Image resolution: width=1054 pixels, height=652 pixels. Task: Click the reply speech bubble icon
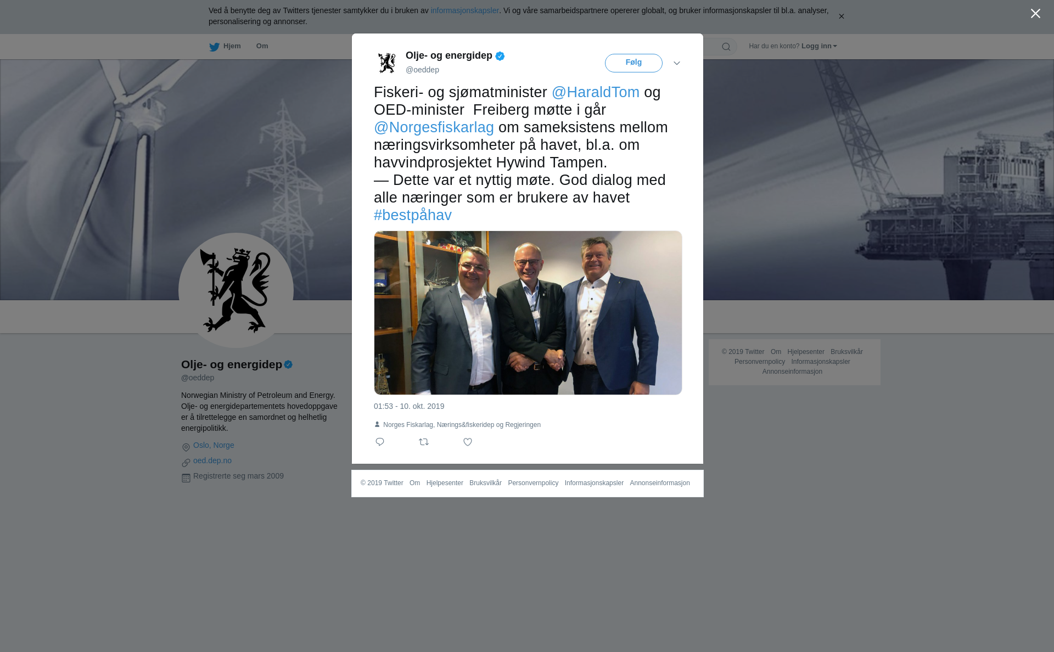coord(380,442)
